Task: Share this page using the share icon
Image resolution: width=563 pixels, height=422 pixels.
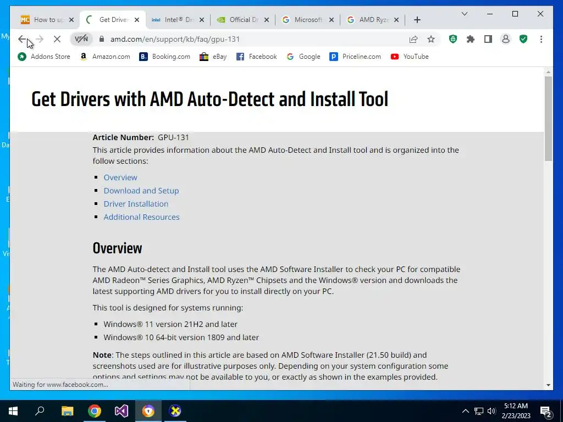Action: [x=413, y=39]
